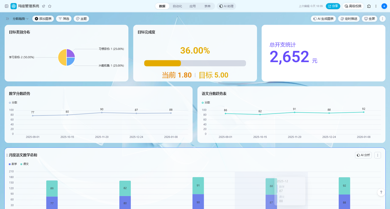Star the app as favorite
The image size is (390, 209).
[x=50, y=6]
